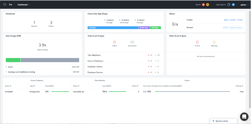Screen dimensions: 251x124
Task: Sort by Type column
Action: click(32, 86)
